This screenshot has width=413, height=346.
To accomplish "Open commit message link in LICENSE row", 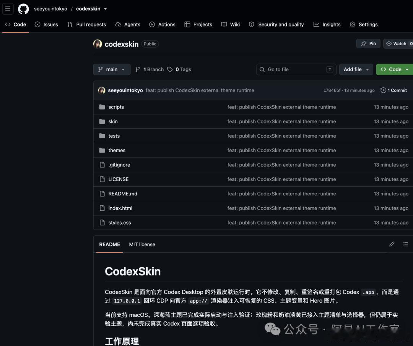I will [281, 179].
